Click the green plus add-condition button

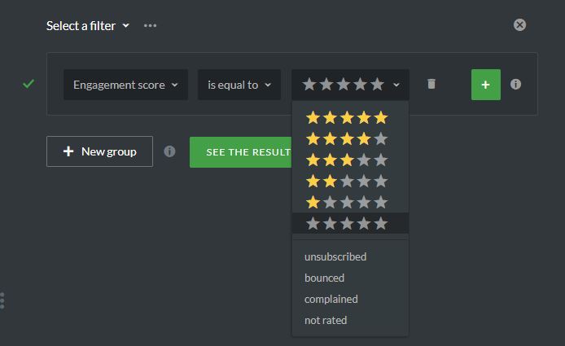(485, 85)
